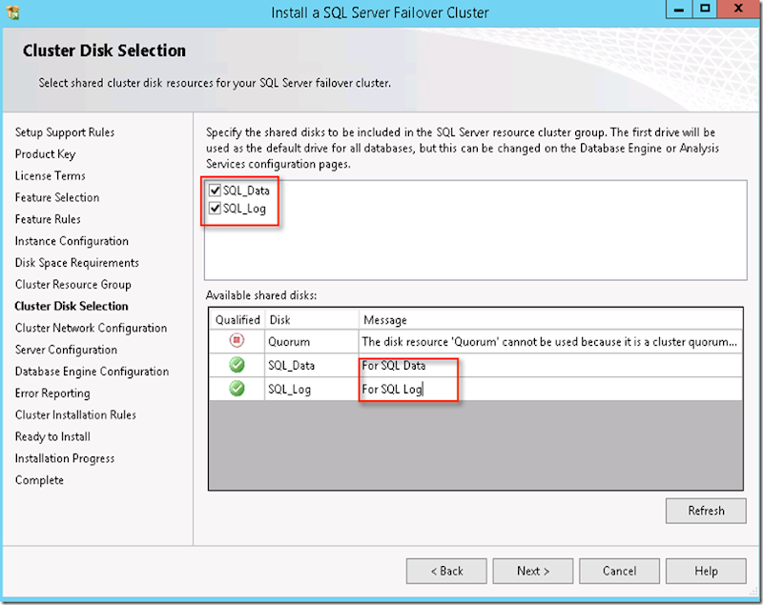Image resolution: width=763 pixels, height=605 pixels.
Task: Select Database Engine Configuration step
Action: 92,372
